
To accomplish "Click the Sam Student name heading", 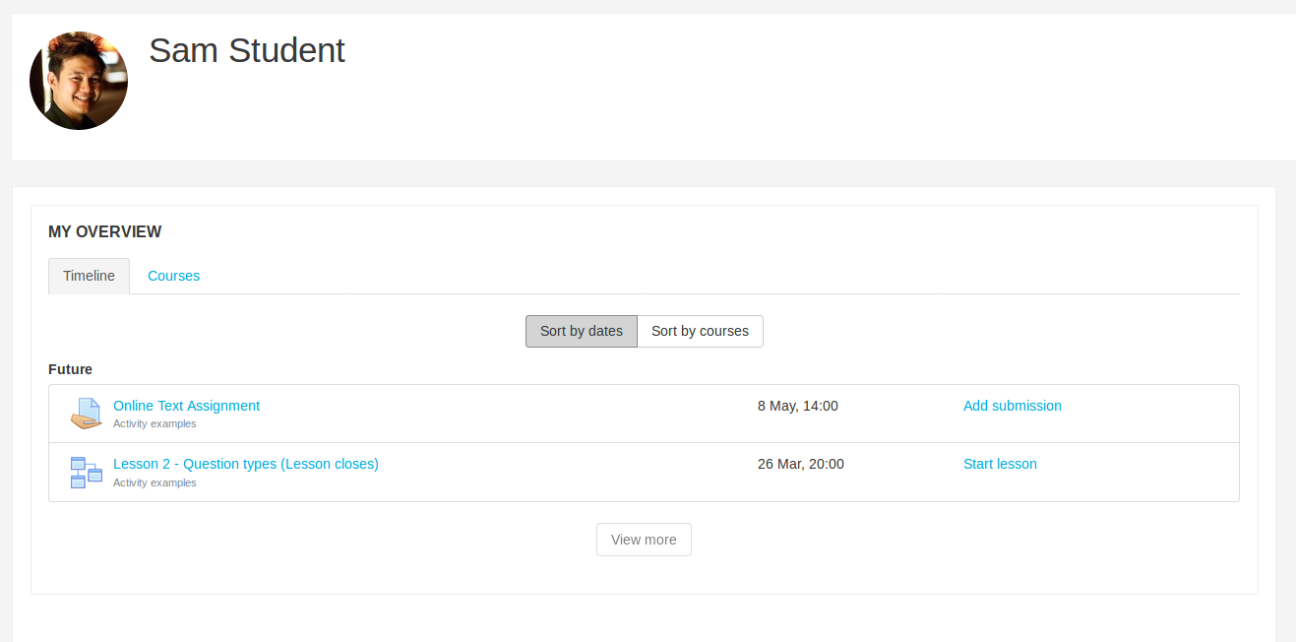I will [x=246, y=50].
